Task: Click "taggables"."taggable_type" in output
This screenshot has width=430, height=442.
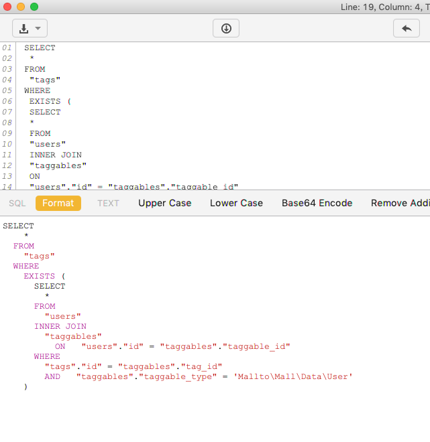Action: click(x=146, y=377)
